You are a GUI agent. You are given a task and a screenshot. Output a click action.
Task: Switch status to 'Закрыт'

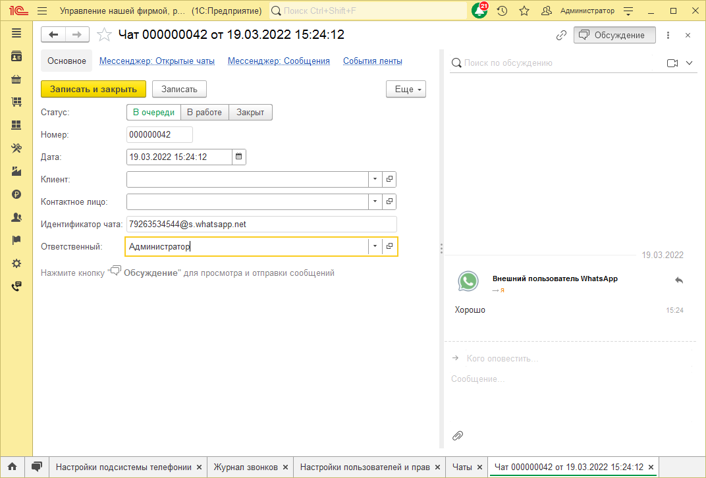tap(250, 112)
